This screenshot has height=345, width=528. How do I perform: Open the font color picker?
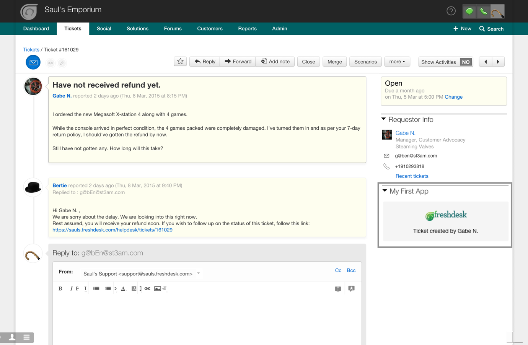coord(123,289)
